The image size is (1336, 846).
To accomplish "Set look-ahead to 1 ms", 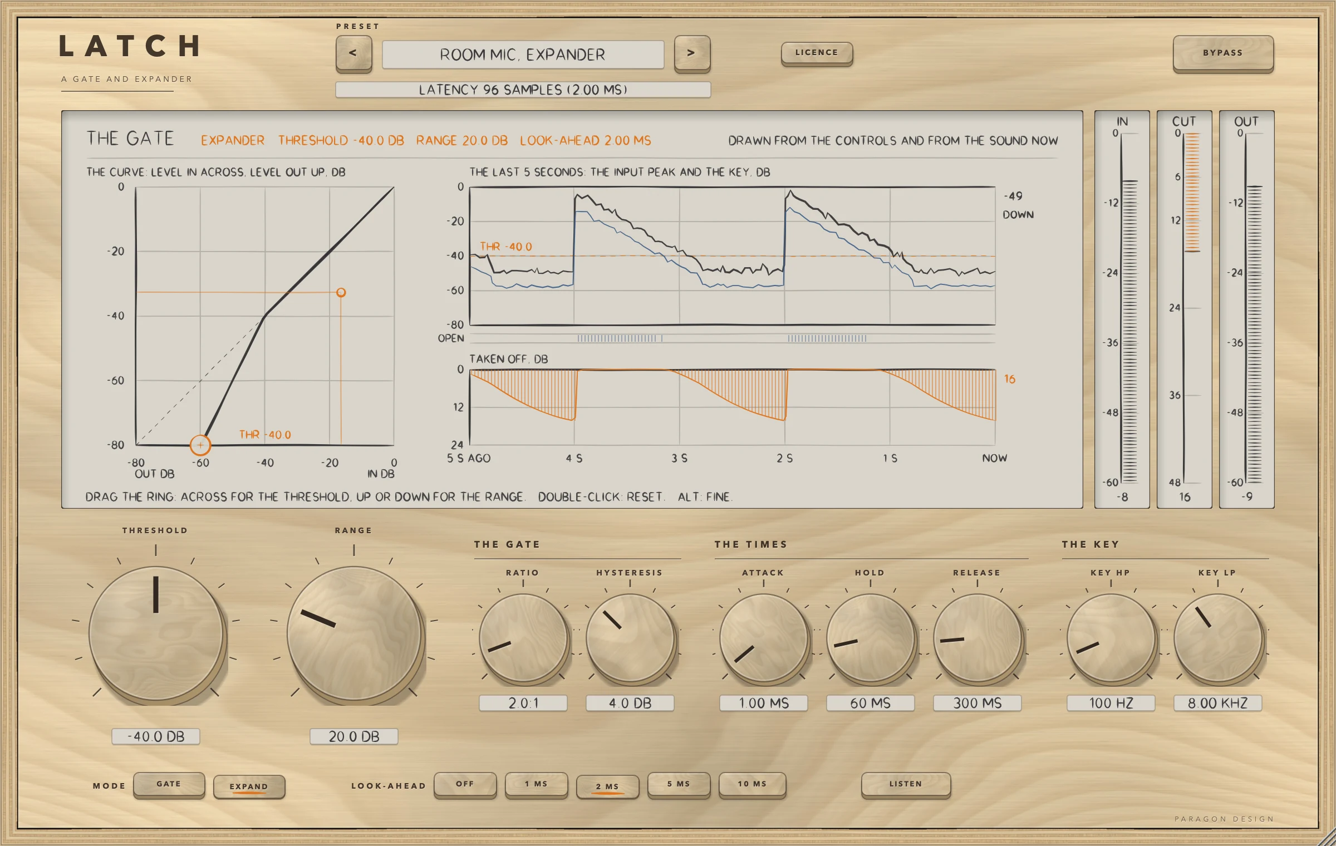I will point(536,785).
